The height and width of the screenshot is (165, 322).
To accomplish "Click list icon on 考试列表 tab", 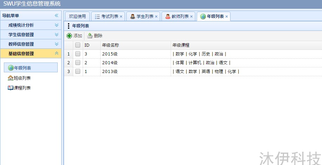I will 97,16.
